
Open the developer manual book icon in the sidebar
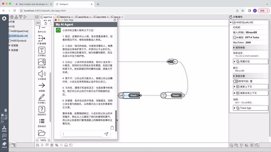(x=4, y=144)
